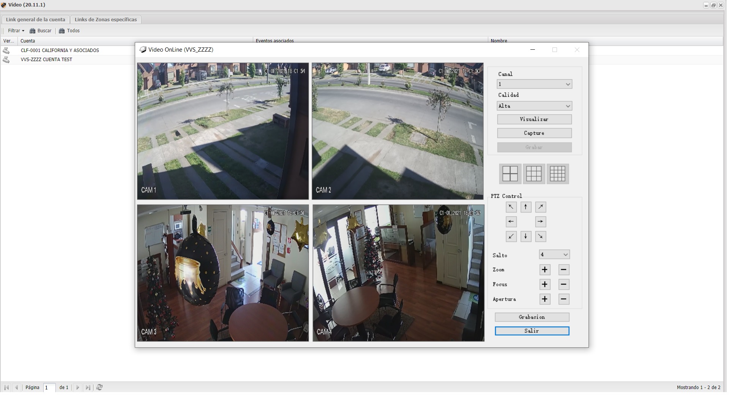732x416 pixels.
Task: Go to last page icon
Action: (x=88, y=388)
